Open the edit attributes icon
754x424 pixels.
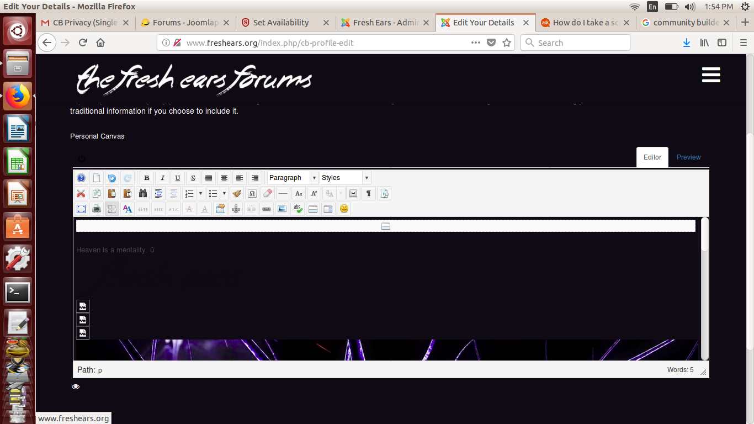point(220,209)
